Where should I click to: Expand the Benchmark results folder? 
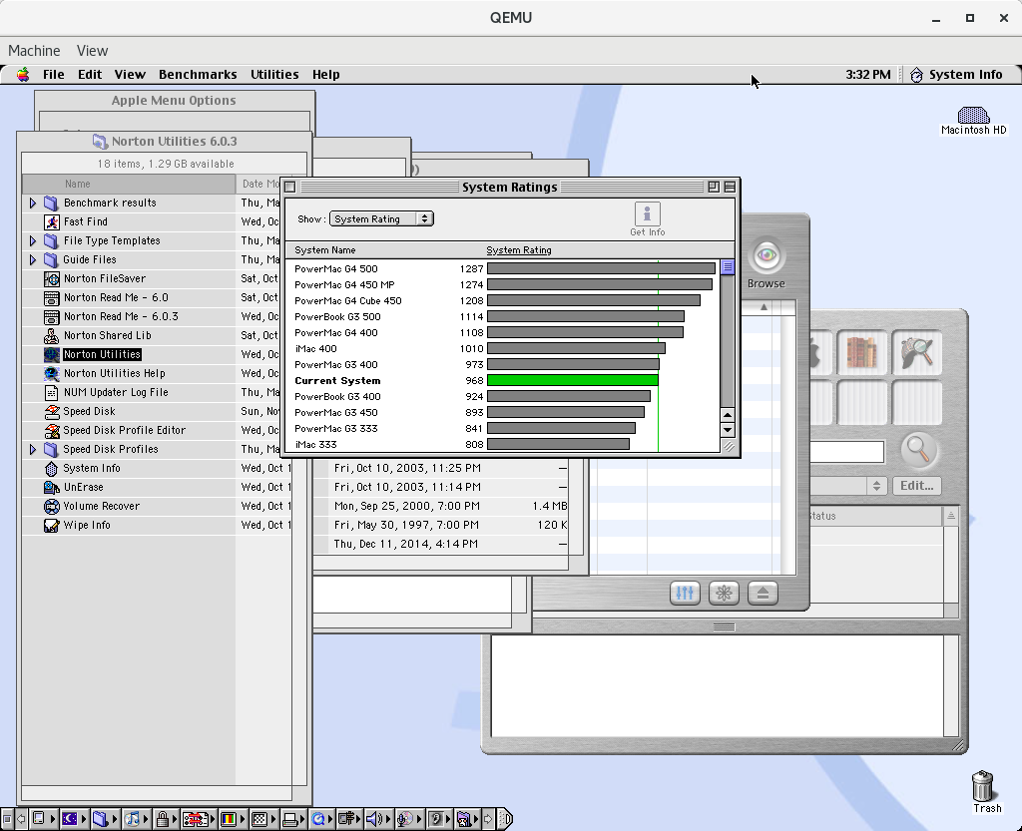coord(33,204)
